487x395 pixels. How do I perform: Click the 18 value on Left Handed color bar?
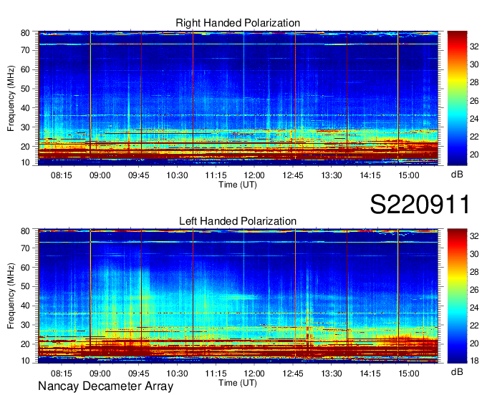[x=474, y=361]
